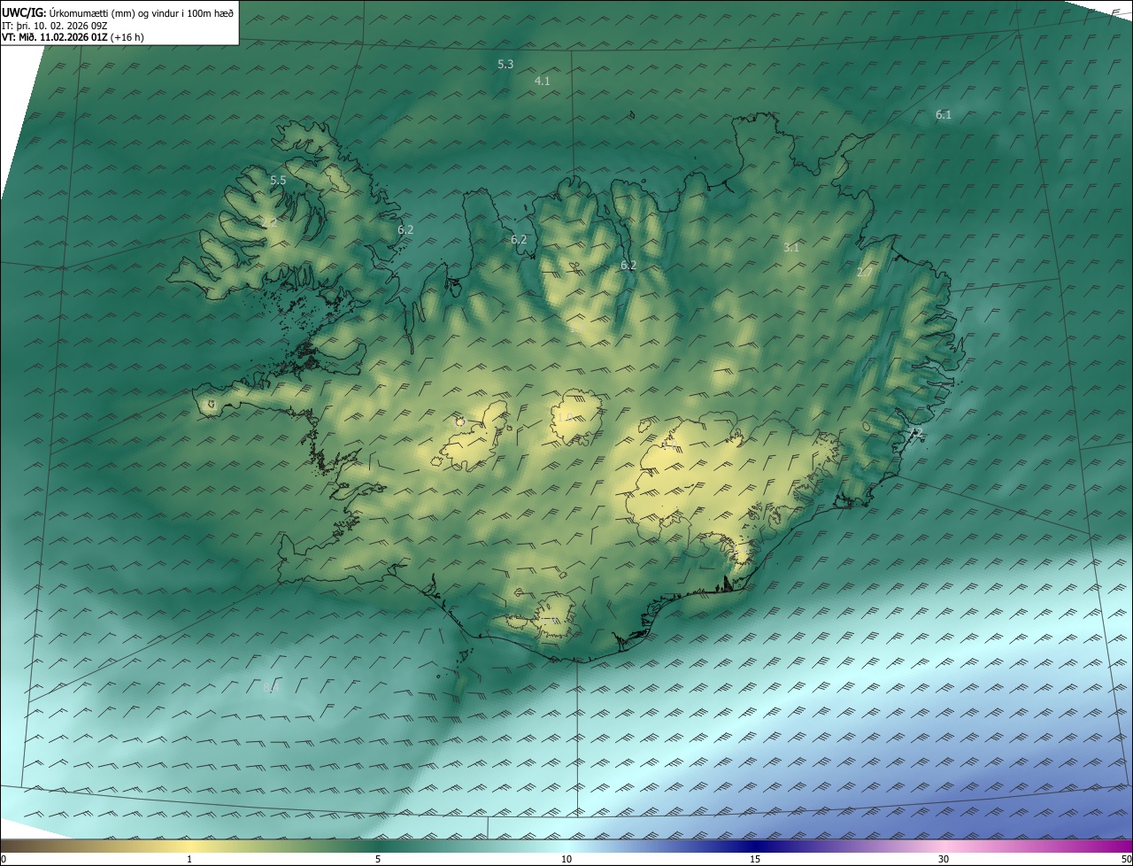
Task: Click the 2.7 value label on the map
Action: tap(864, 273)
